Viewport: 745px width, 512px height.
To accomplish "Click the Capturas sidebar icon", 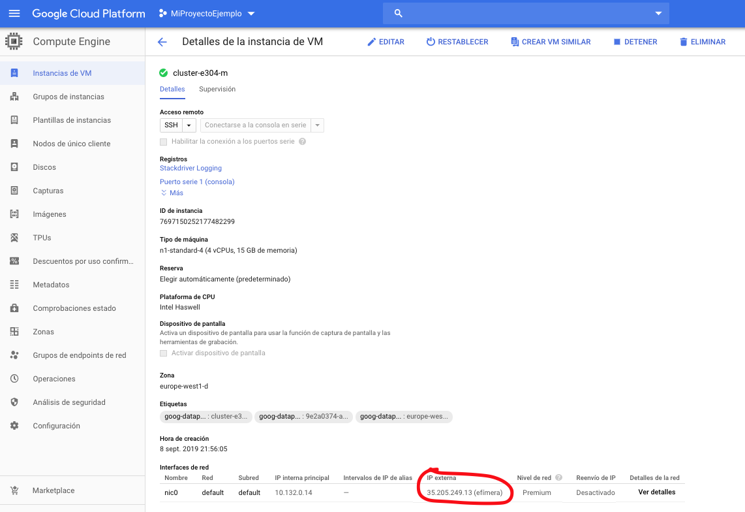I will click(14, 190).
